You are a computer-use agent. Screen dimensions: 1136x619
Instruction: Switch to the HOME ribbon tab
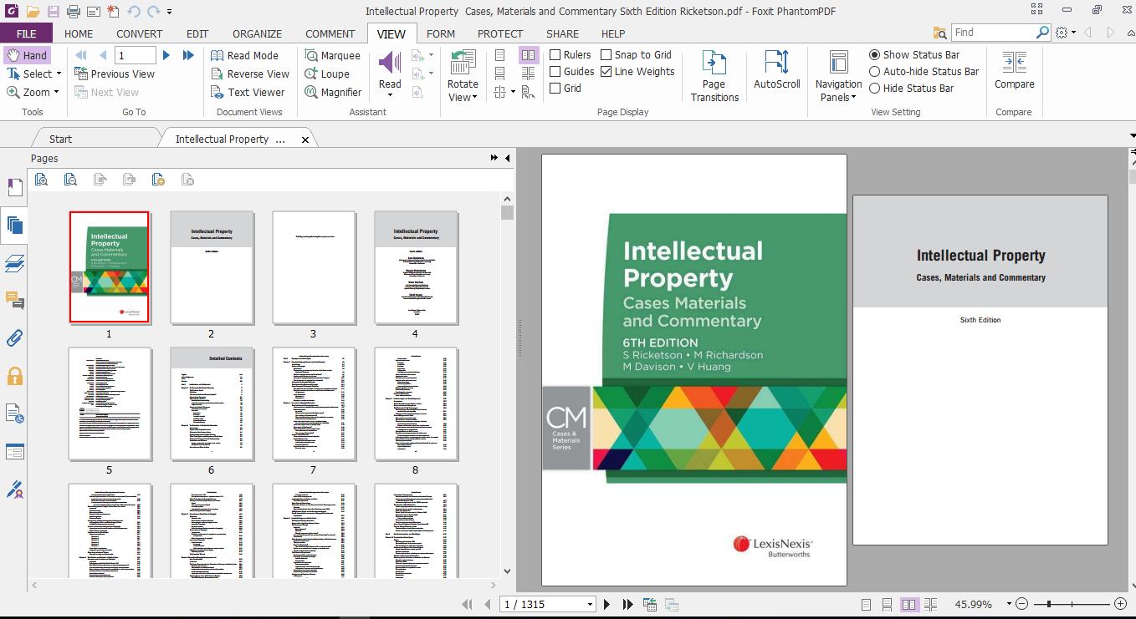[79, 33]
